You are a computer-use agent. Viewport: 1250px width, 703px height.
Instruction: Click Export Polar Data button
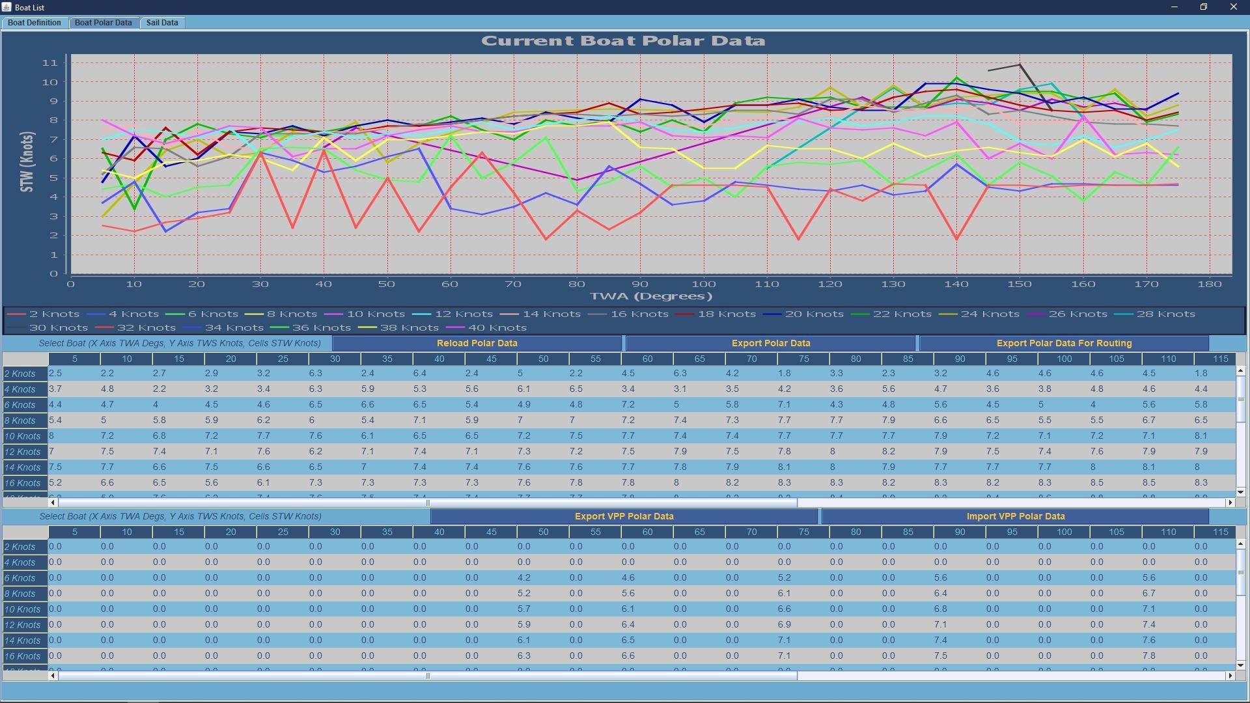(770, 343)
